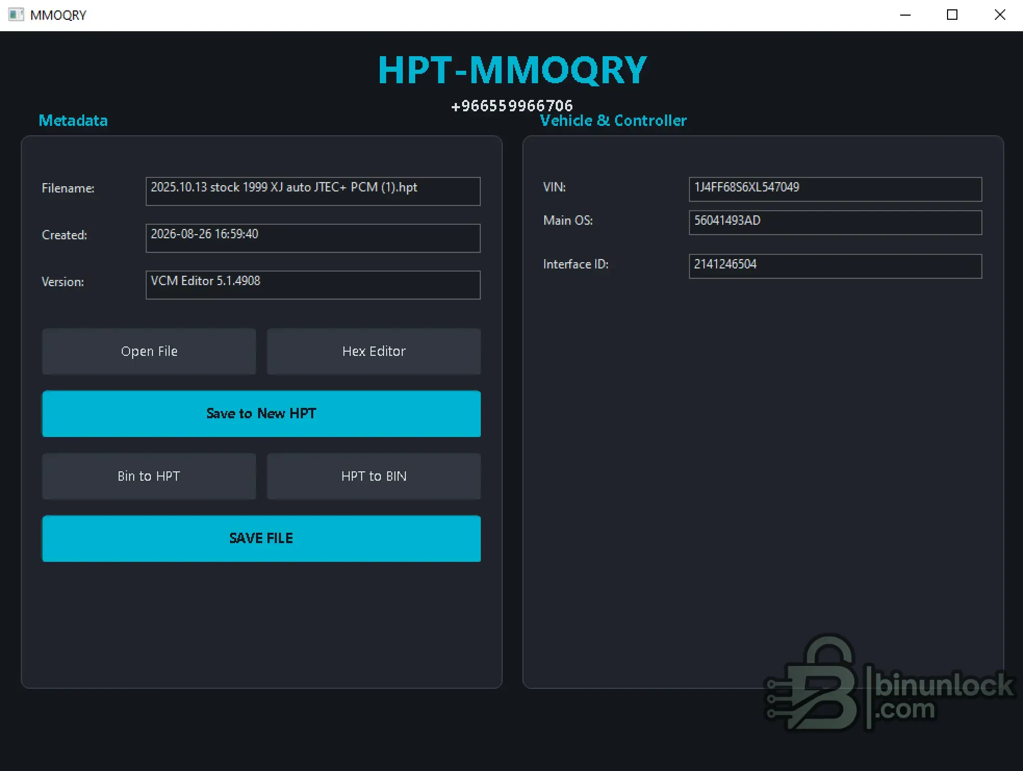Open the Hex Editor
The image size is (1023, 771).
374,351
